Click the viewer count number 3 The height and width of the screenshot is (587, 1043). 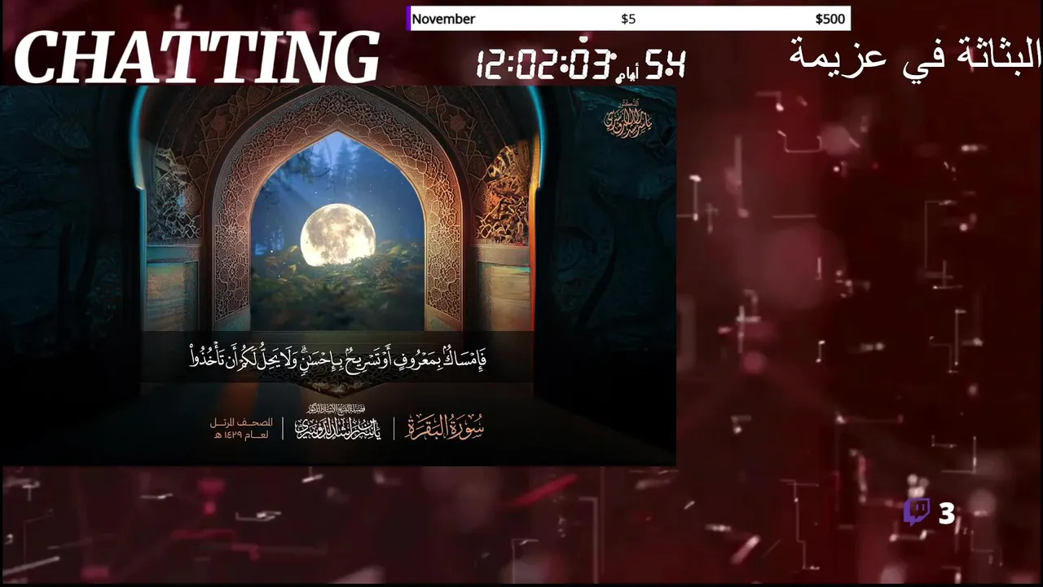pyautogui.click(x=946, y=514)
